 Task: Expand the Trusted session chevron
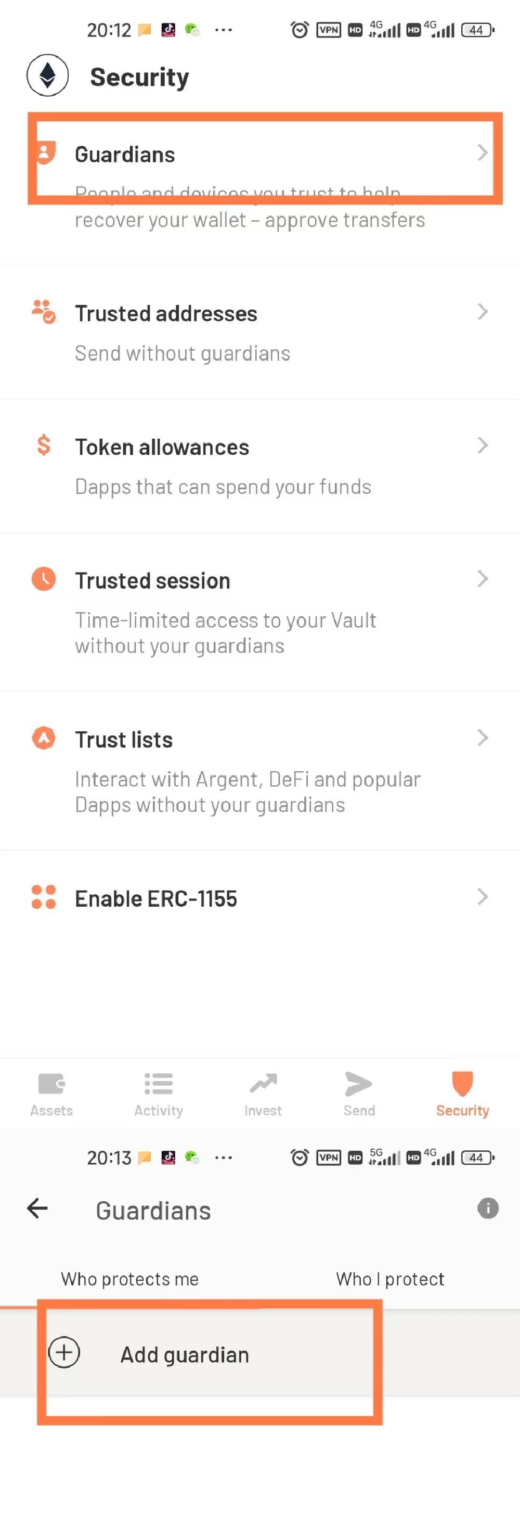pos(483,579)
